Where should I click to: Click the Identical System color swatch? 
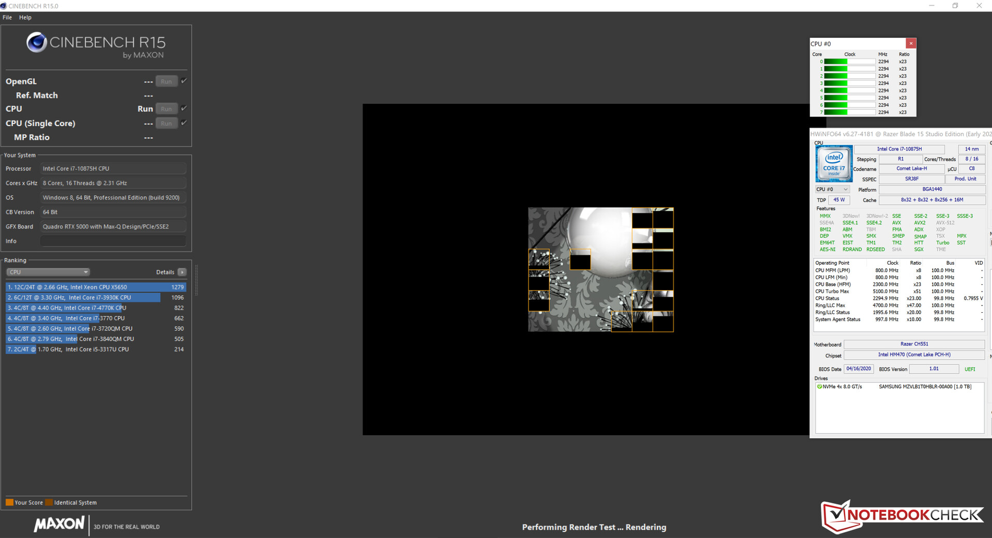49,502
